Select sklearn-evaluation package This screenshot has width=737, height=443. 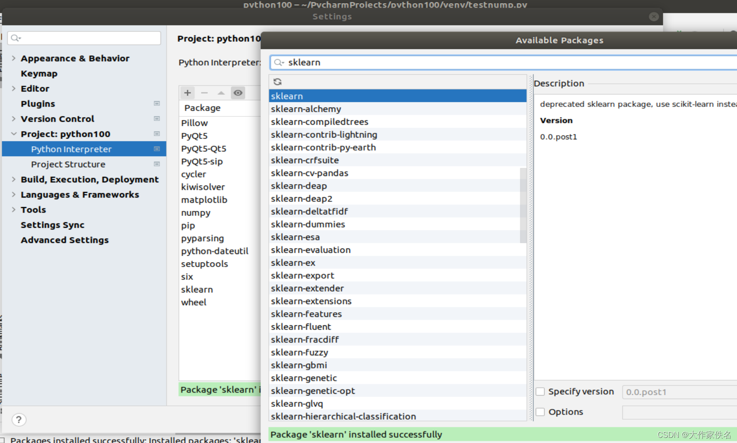click(x=398, y=250)
